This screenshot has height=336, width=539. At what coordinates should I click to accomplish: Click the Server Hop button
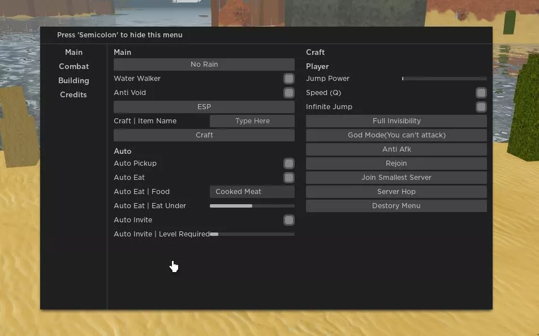(396, 192)
